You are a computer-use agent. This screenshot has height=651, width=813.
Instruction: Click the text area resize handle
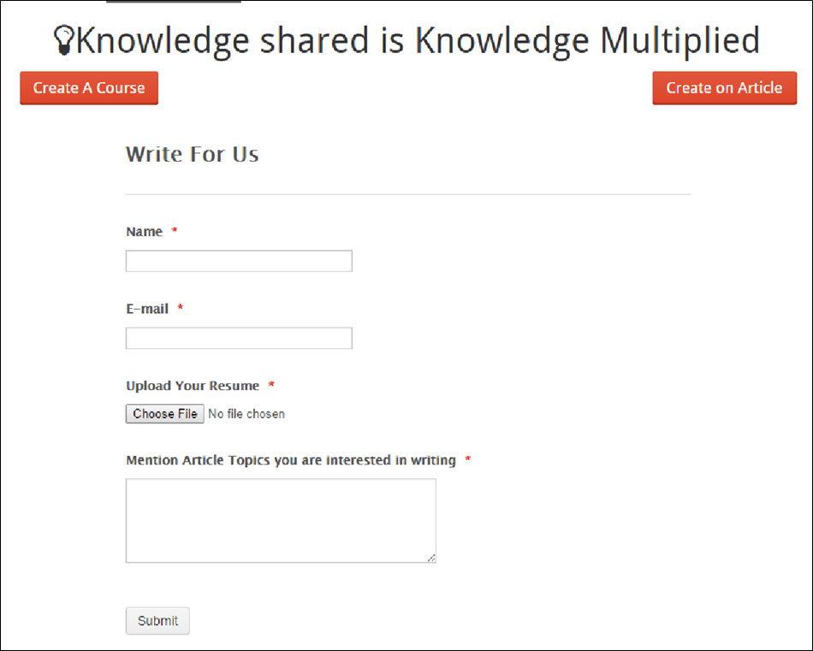(x=431, y=558)
